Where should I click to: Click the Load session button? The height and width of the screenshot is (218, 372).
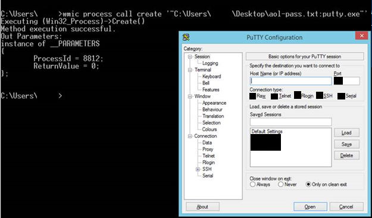tap(346, 132)
